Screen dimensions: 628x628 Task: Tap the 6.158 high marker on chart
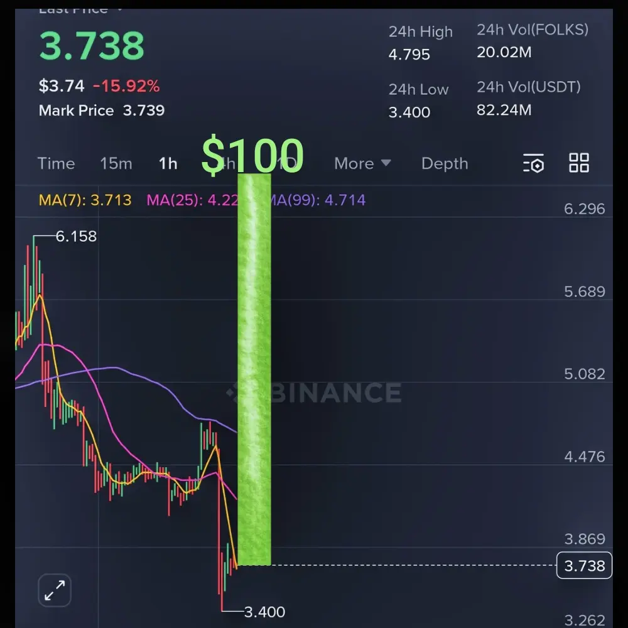pyautogui.click(x=76, y=236)
